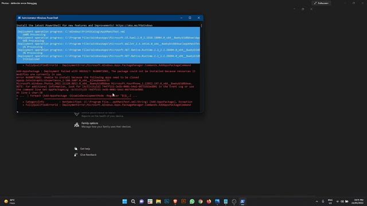Launch Photoshop from taskbar
The image size is (367, 206).
167,201
